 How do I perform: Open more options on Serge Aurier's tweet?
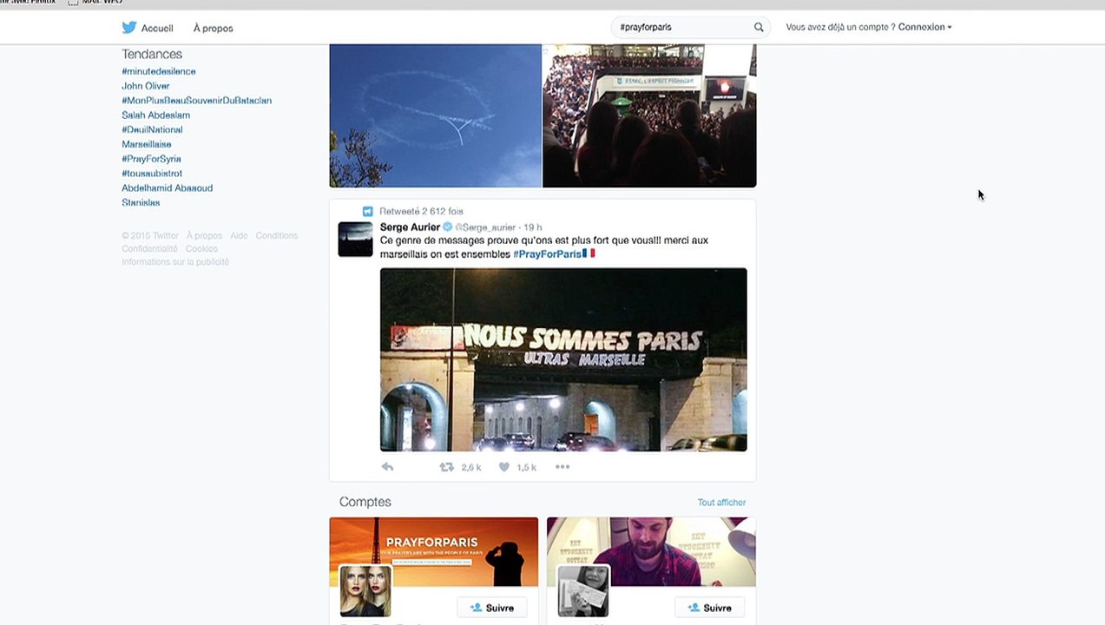[562, 467]
